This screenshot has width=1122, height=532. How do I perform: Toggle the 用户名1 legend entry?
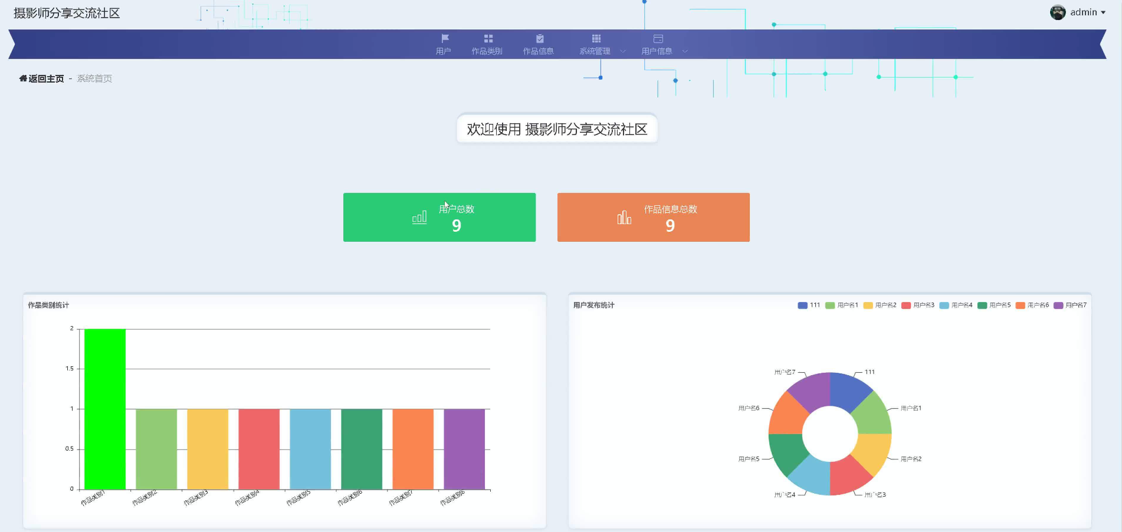click(841, 305)
